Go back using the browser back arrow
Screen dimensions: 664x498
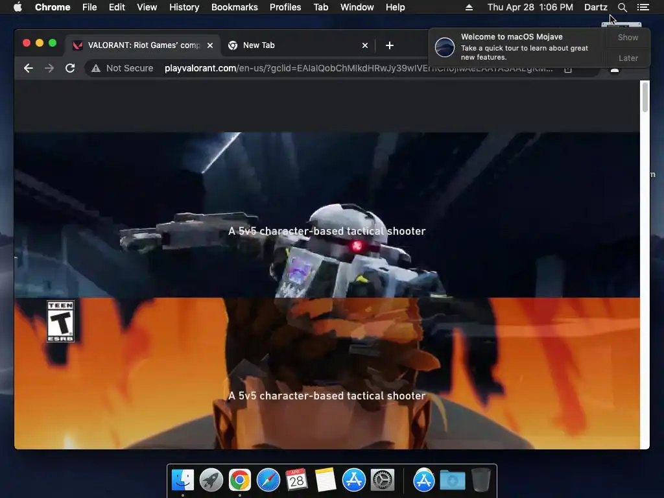point(29,68)
